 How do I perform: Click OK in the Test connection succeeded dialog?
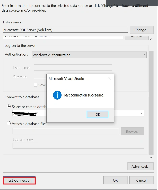[98, 114]
